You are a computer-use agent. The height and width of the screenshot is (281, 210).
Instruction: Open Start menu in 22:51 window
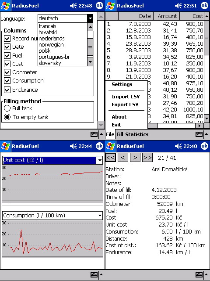pyautogui.click(x=110, y=6)
